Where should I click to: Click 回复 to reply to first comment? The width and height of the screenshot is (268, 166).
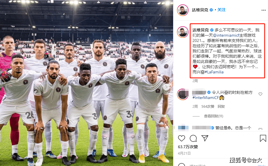point(221,107)
